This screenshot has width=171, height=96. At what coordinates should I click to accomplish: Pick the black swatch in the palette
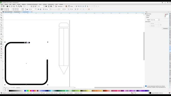(10, 91)
